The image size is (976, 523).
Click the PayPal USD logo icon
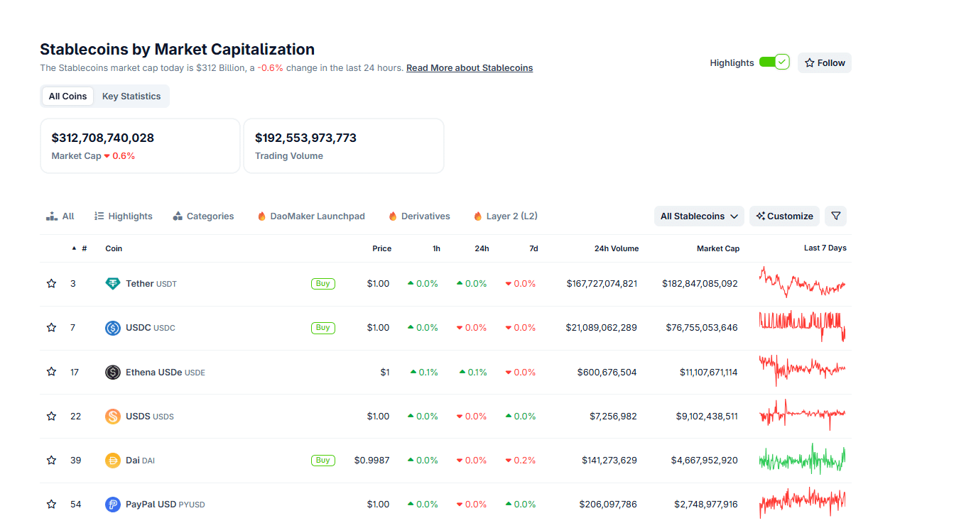tap(112, 505)
